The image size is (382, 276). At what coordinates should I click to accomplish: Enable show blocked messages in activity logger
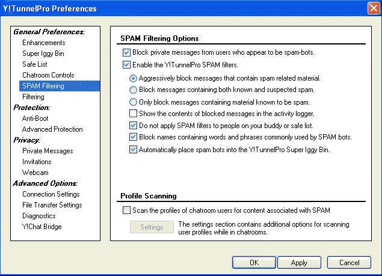pyautogui.click(x=133, y=114)
